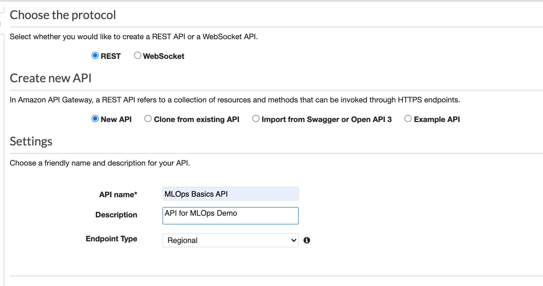543x286 pixels.
Task: Click the API name input field
Action: pos(231,194)
